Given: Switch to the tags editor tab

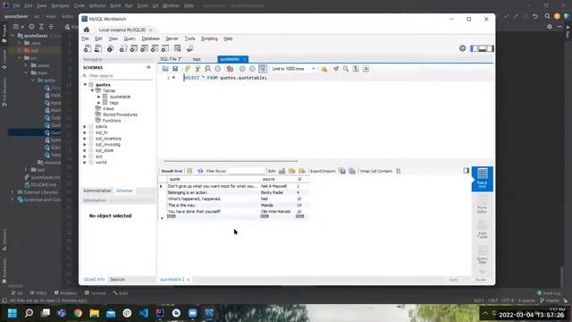Looking at the screenshot, I should coord(197,59).
